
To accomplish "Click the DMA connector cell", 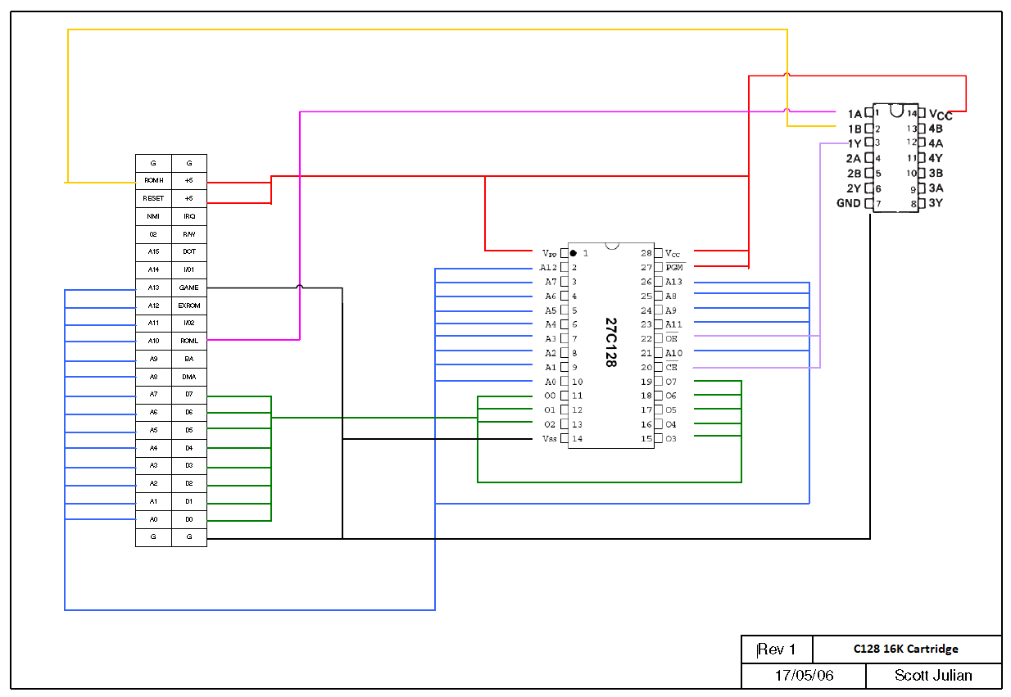I will tap(189, 378).
